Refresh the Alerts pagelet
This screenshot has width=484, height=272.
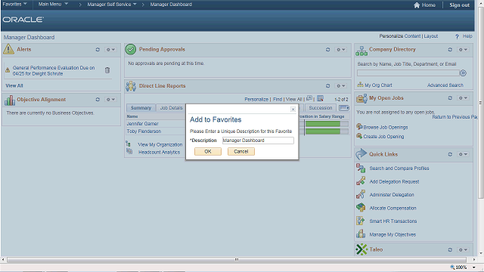point(98,49)
